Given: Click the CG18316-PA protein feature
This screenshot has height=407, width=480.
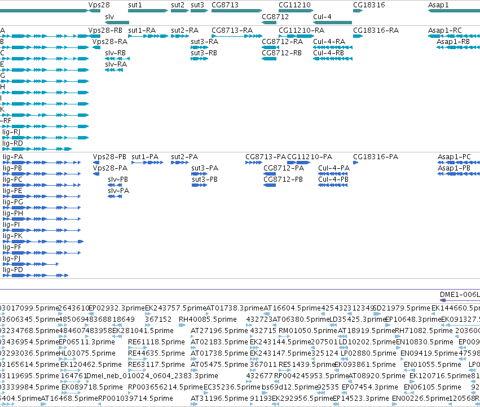Looking at the screenshot, I should pyautogui.click(x=355, y=163).
